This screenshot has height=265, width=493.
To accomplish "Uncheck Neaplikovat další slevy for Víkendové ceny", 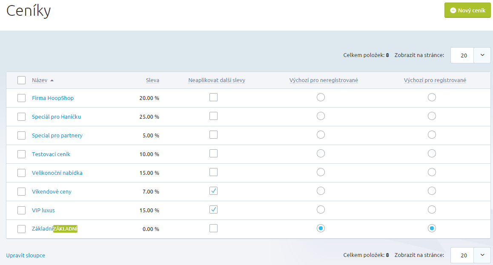I will point(213,191).
